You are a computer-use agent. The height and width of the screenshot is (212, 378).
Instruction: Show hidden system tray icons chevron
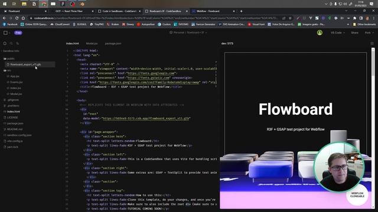pyautogui.click(x=326, y=4)
